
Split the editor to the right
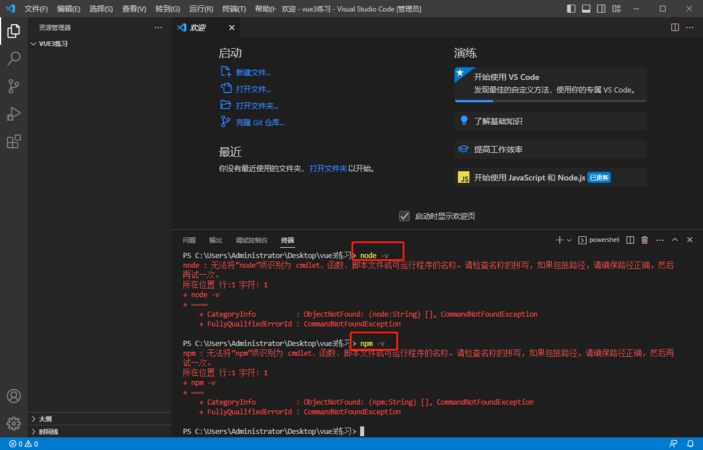(675, 28)
